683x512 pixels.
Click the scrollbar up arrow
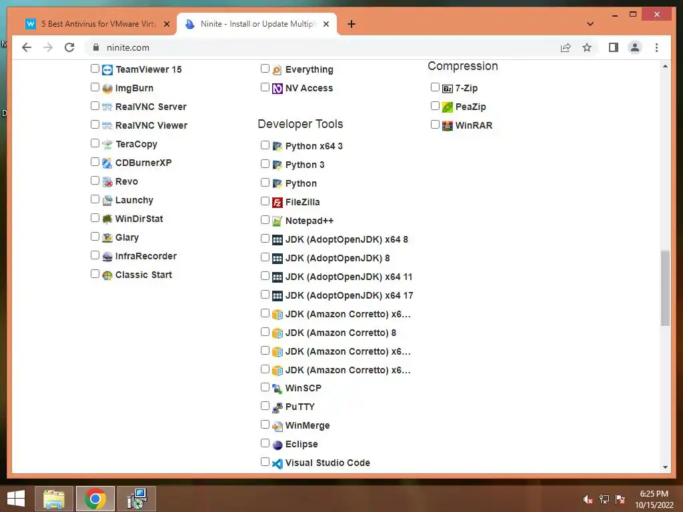(665, 66)
